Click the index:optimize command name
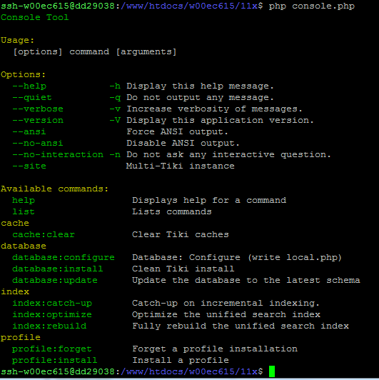 (x=52, y=314)
